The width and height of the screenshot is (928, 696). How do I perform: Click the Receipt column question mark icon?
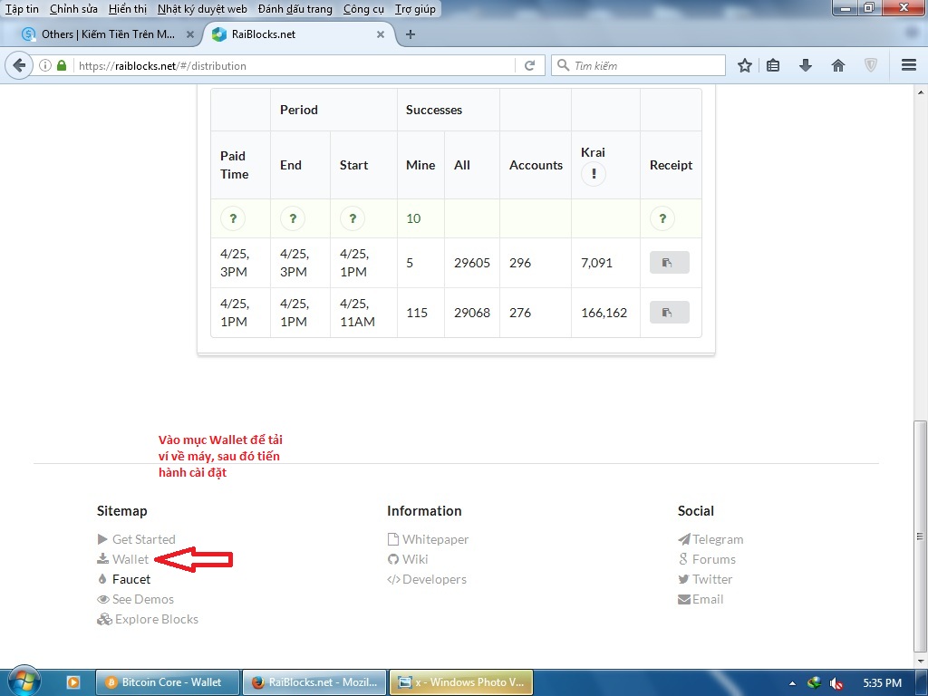pos(662,218)
